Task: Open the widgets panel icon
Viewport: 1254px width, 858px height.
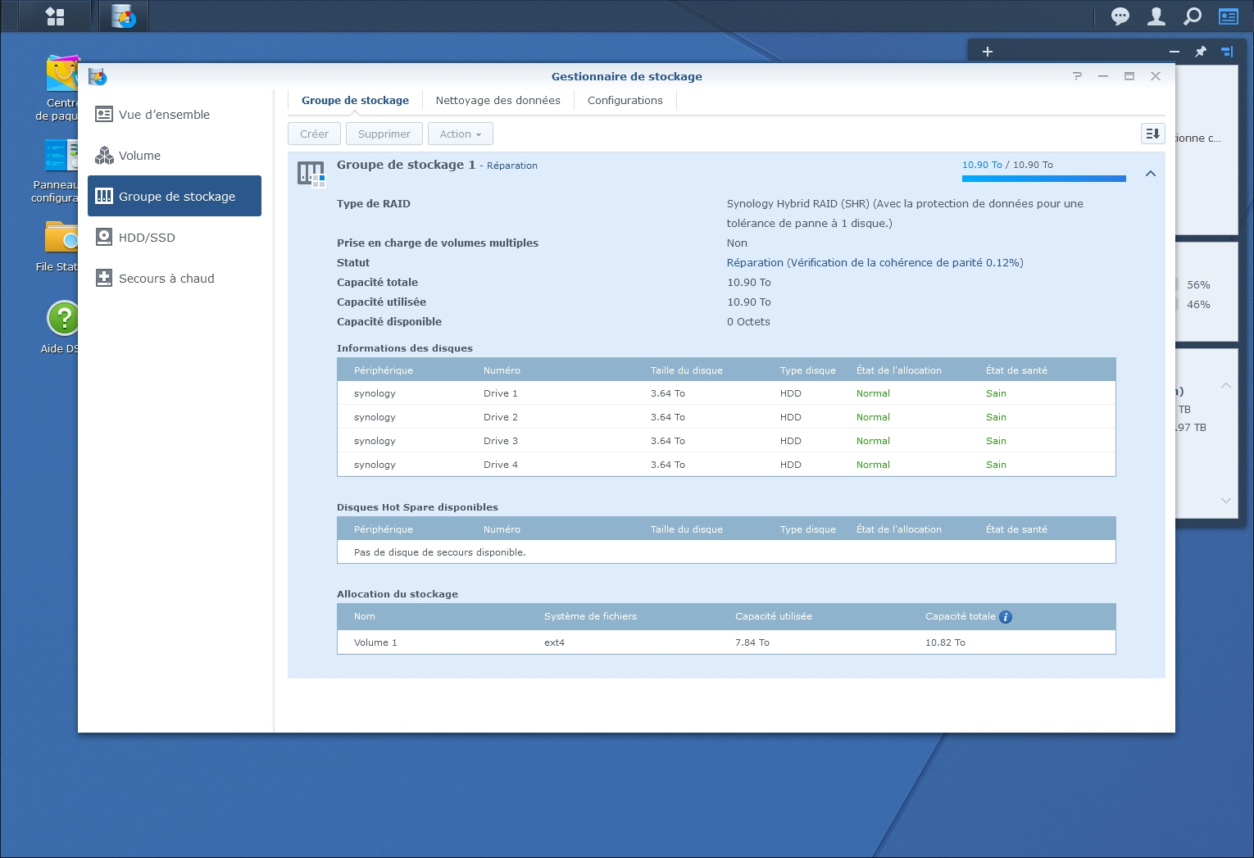Action: tap(1228, 16)
